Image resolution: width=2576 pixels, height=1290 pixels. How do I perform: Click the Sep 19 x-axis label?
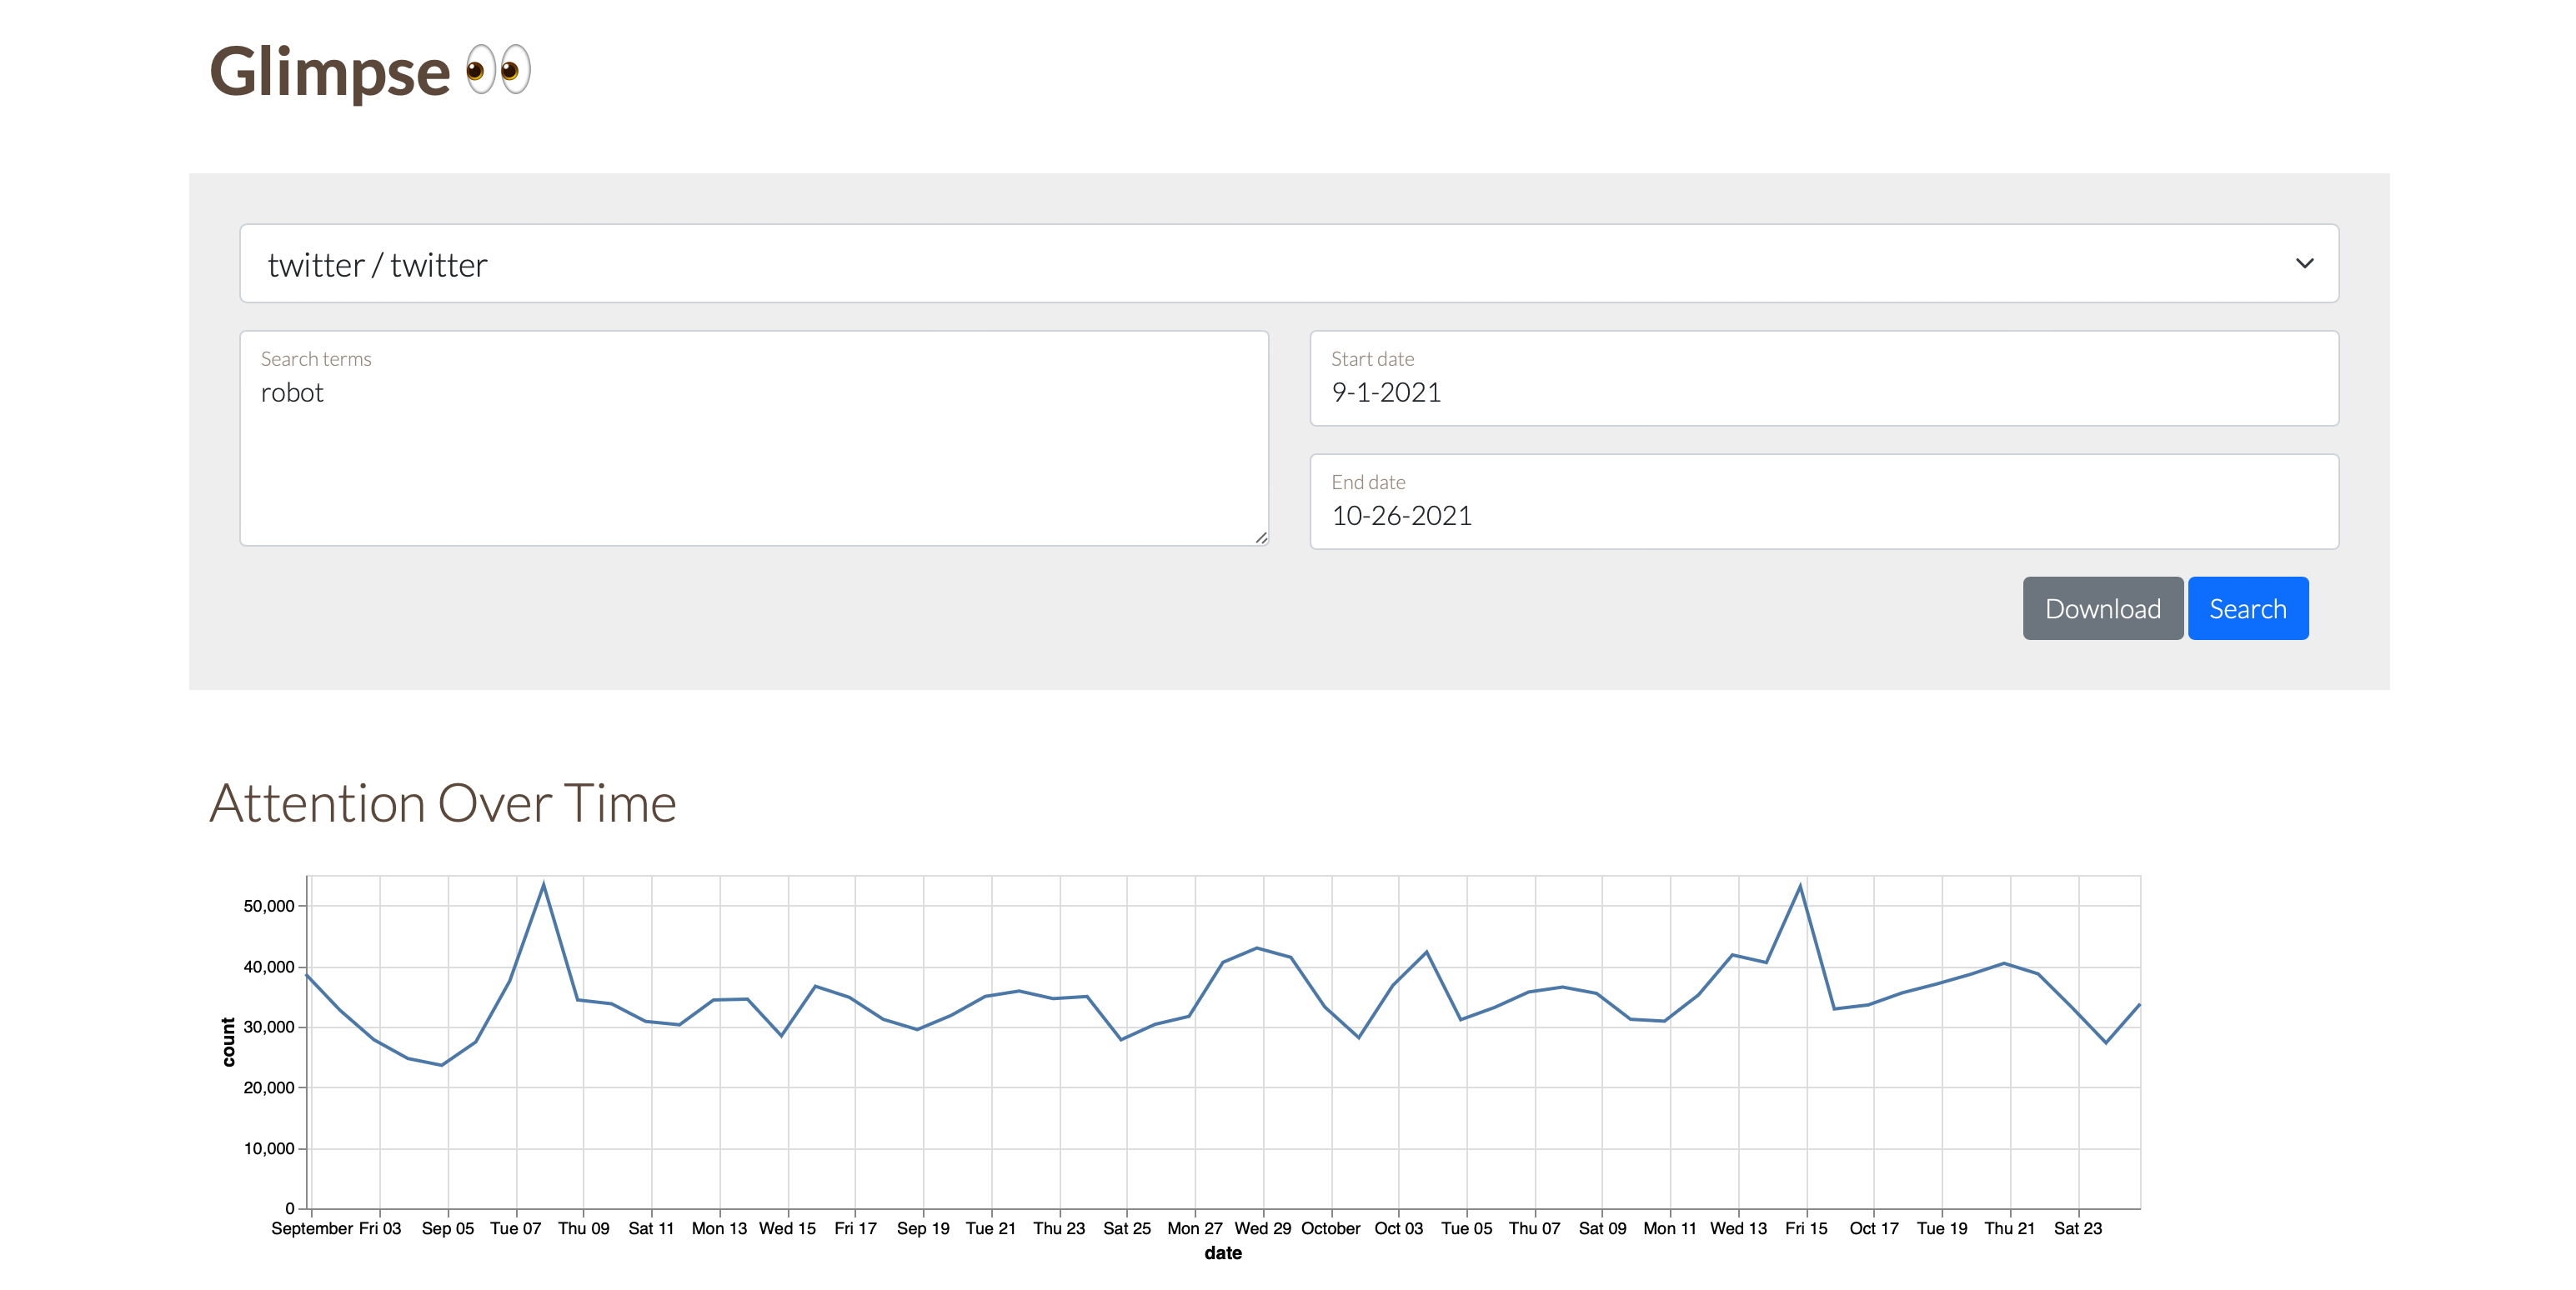pyautogui.click(x=923, y=1228)
